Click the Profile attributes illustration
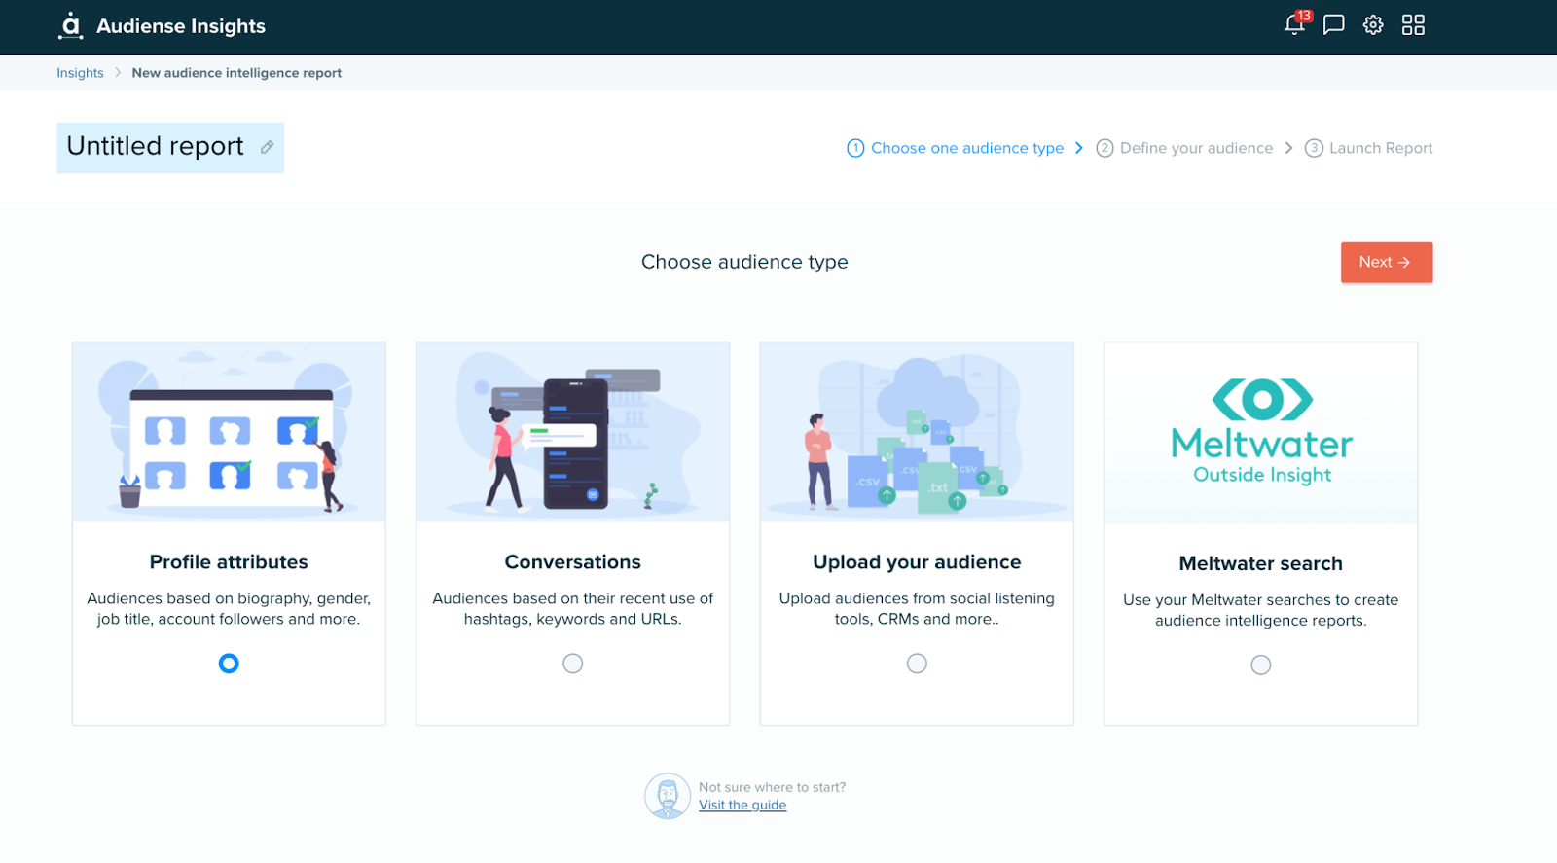1557x863 pixels. [x=229, y=432]
